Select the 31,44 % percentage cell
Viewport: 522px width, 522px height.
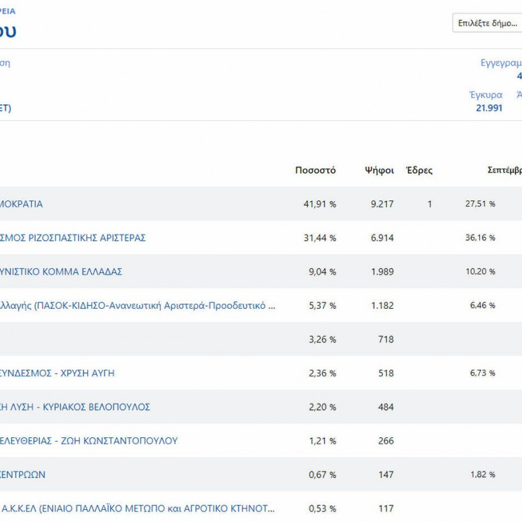click(320, 238)
